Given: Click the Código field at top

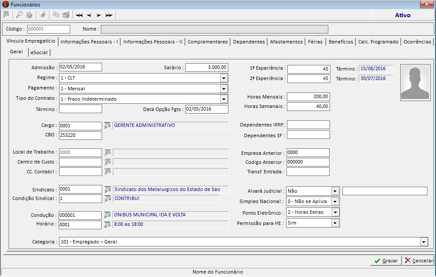Looking at the screenshot, I should tap(49, 29).
